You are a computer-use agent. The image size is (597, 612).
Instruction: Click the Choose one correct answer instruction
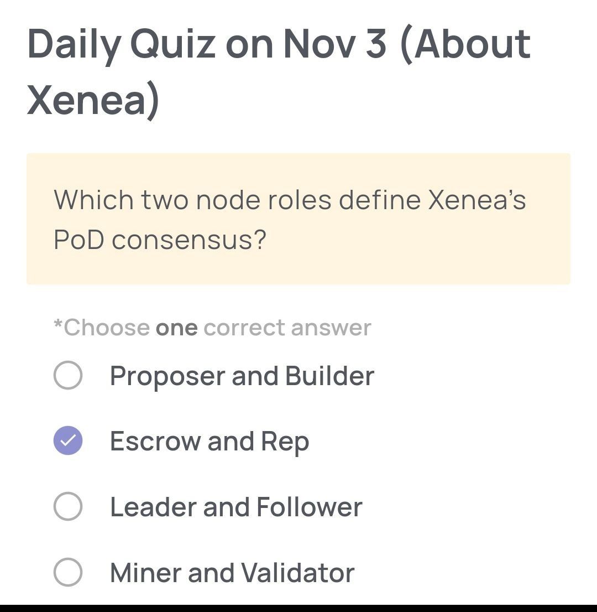tap(212, 327)
